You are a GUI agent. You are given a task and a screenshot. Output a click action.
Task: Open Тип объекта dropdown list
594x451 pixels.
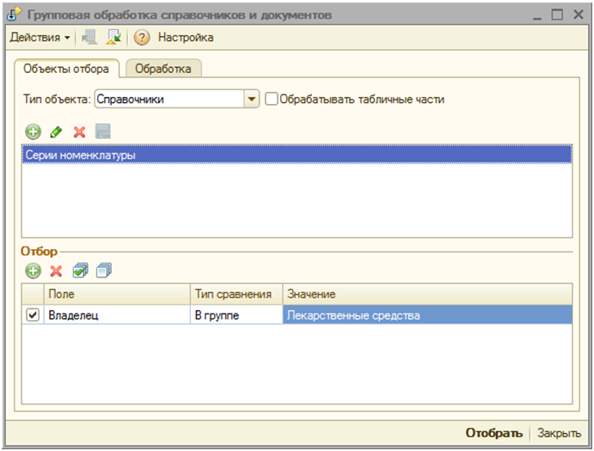click(252, 99)
